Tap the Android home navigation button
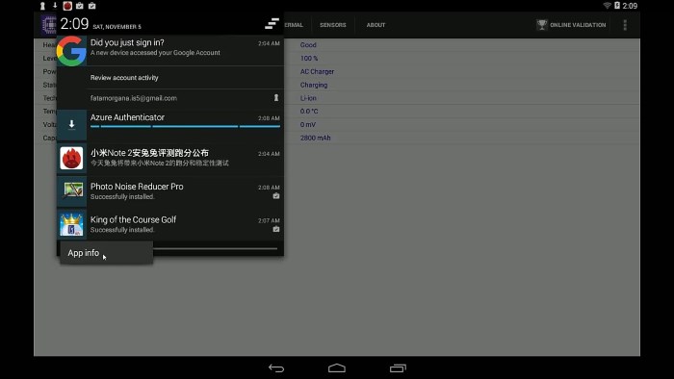The height and width of the screenshot is (379, 674). (x=337, y=367)
